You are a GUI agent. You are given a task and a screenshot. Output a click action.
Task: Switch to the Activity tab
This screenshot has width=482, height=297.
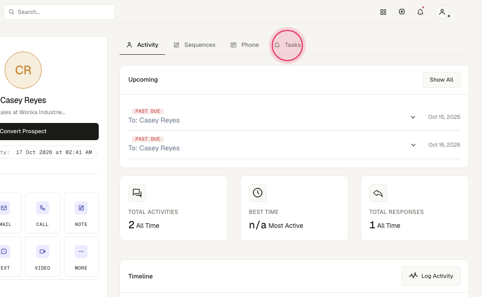click(142, 45)
